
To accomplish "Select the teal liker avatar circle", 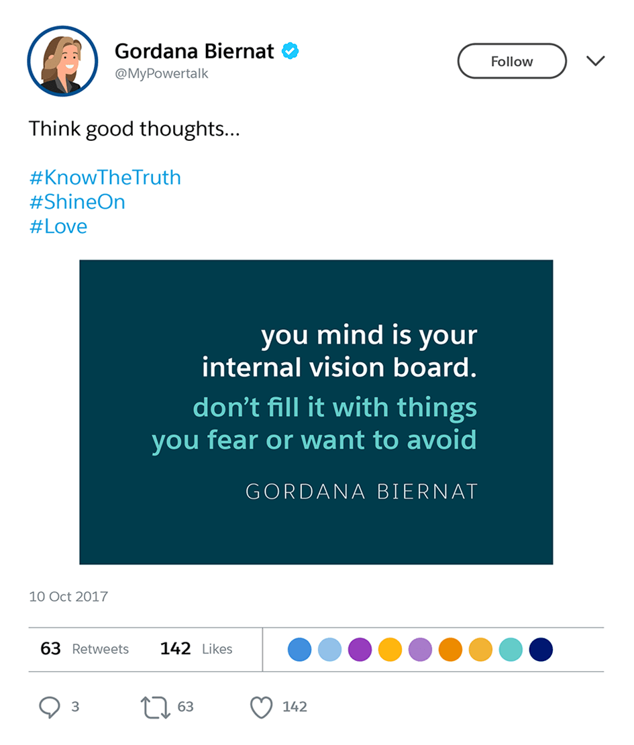I will [511, 650].
